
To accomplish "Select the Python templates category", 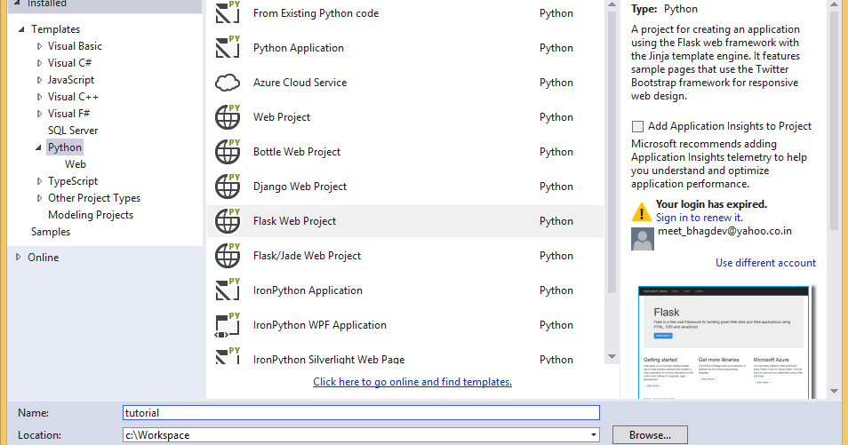I will [x=64, y=147].
